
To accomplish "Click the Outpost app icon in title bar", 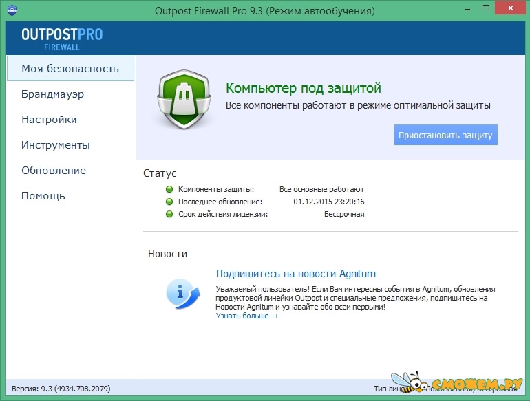I will [12, 10].
